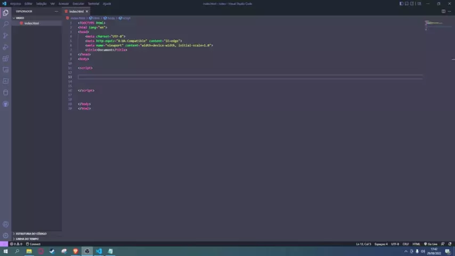This screenshot has height=256, width=455.
Task: Open errors and warnings count in status bar
Action: pos(16,244)
